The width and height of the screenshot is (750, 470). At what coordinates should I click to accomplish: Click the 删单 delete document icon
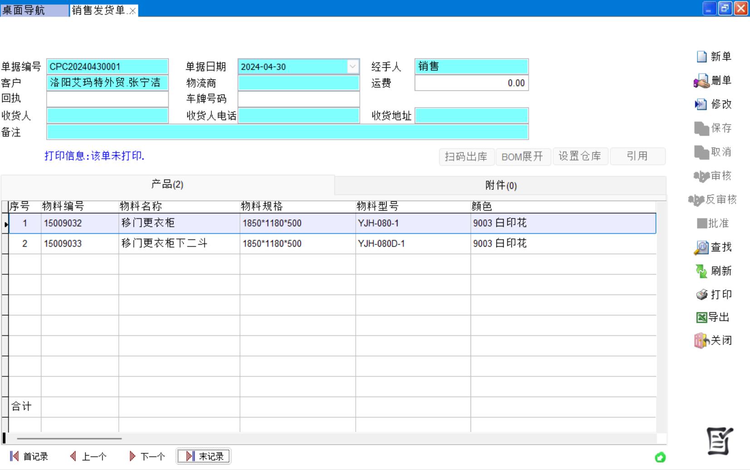(701, 81)
